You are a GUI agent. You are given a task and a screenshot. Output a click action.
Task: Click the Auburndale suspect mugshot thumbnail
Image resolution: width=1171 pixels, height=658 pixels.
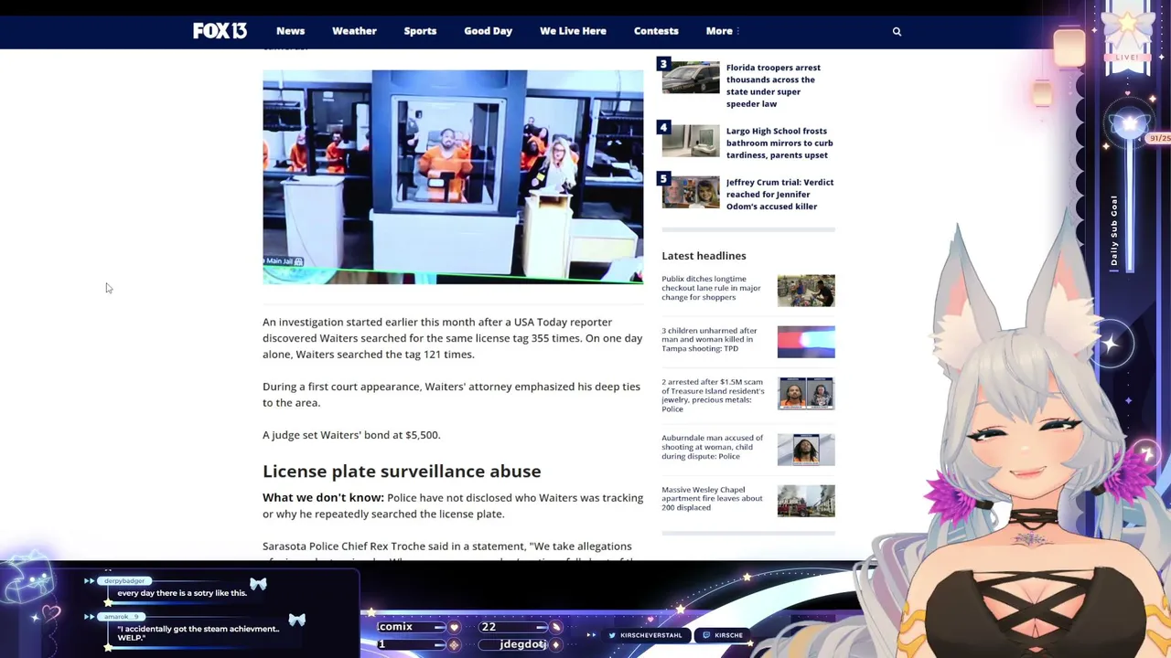tap(806, 450)
